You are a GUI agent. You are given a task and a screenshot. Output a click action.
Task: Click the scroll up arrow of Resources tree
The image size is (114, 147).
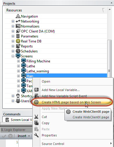coord(110,9)
